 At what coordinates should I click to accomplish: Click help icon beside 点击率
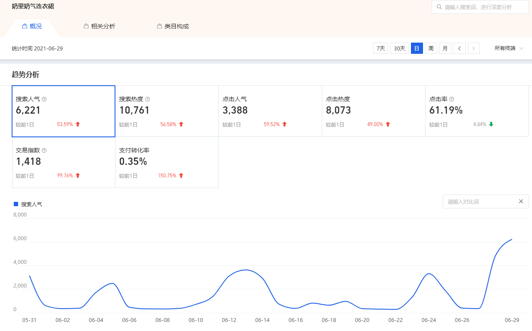(x=452, y=99)
